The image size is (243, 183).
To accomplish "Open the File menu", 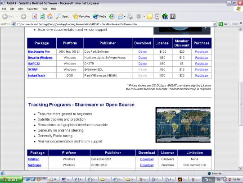I will 4,9.
